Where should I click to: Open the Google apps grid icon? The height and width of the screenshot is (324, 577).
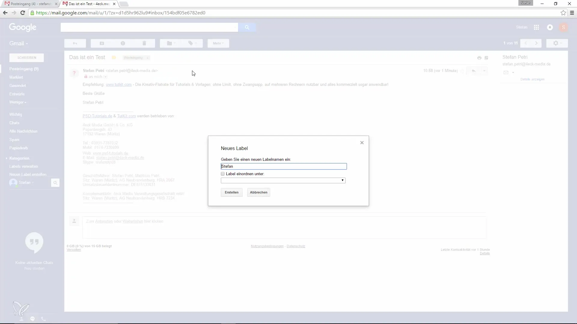click(x=536, y=27)
